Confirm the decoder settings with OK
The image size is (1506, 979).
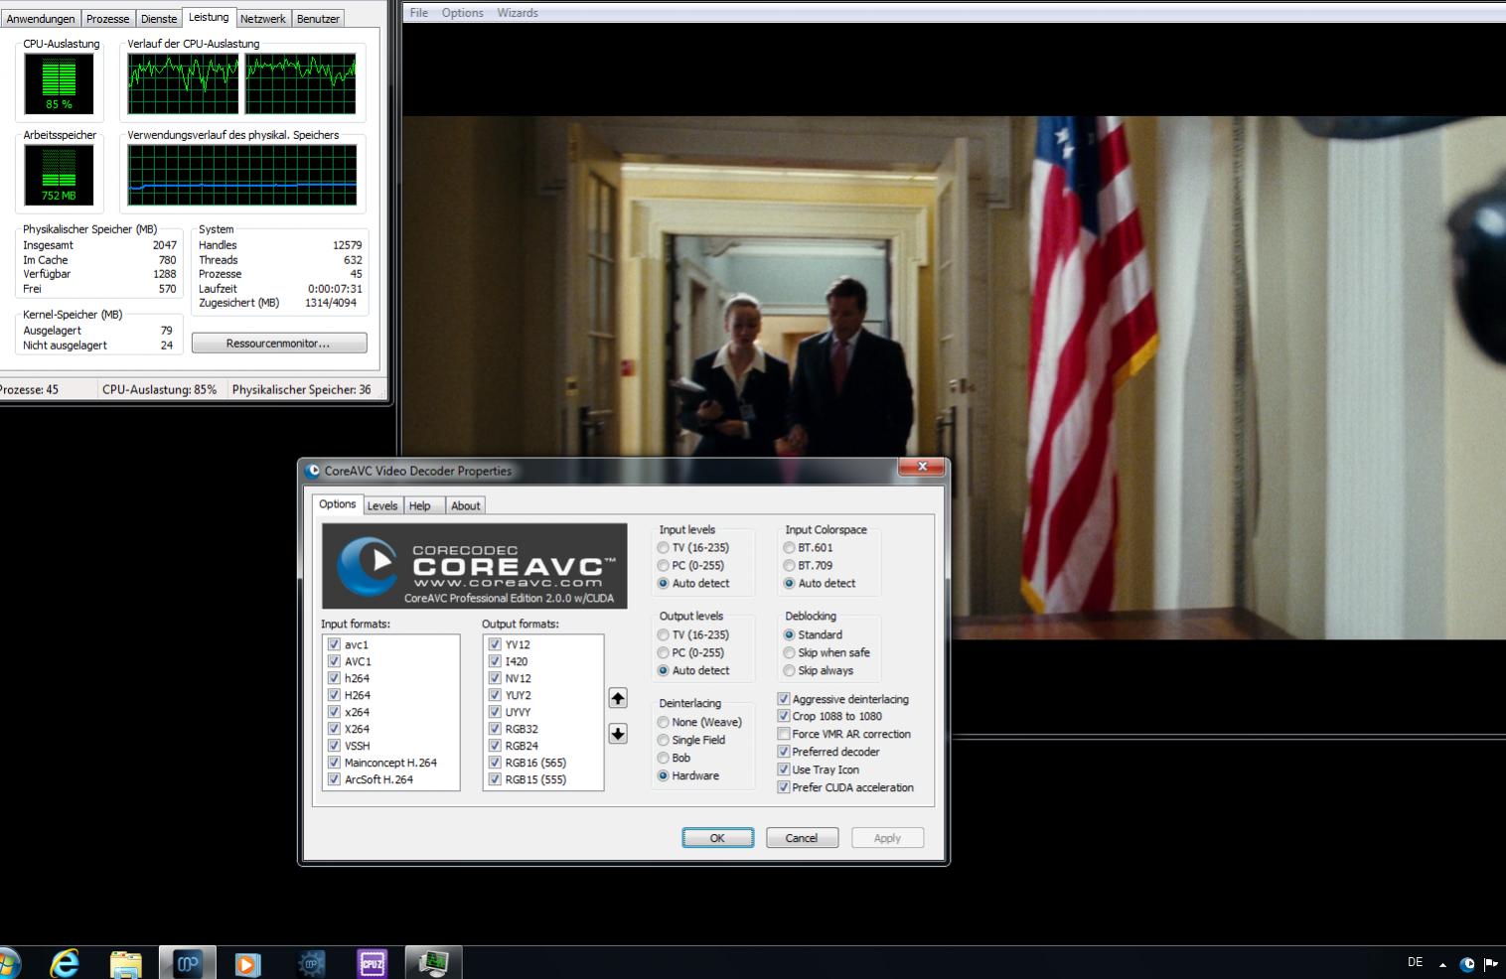pyautogui.click(x=717, y=838)
